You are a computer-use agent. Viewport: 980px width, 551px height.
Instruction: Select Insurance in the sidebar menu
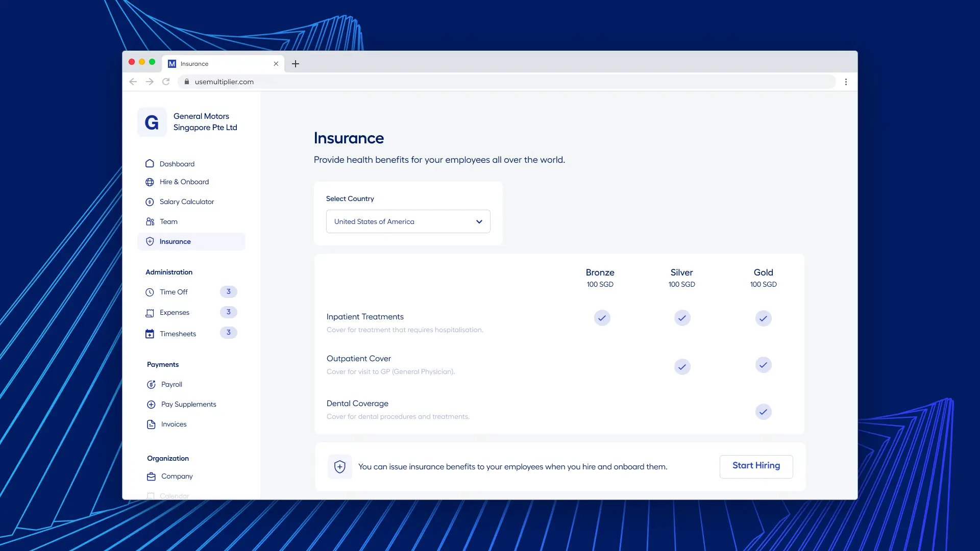pos(176,242)
